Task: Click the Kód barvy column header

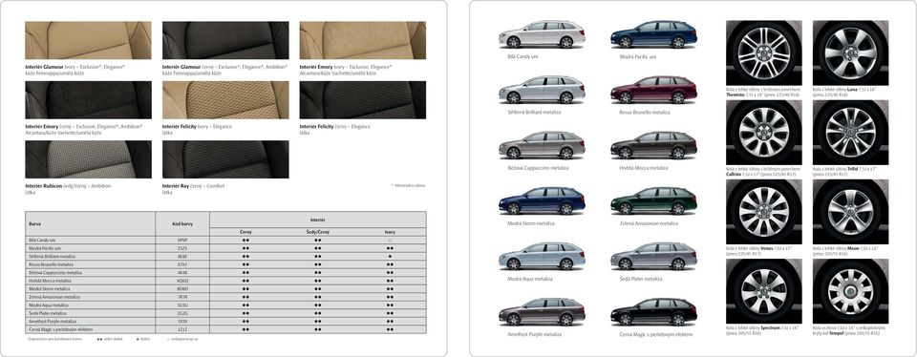Action: [x=182, y=223]
